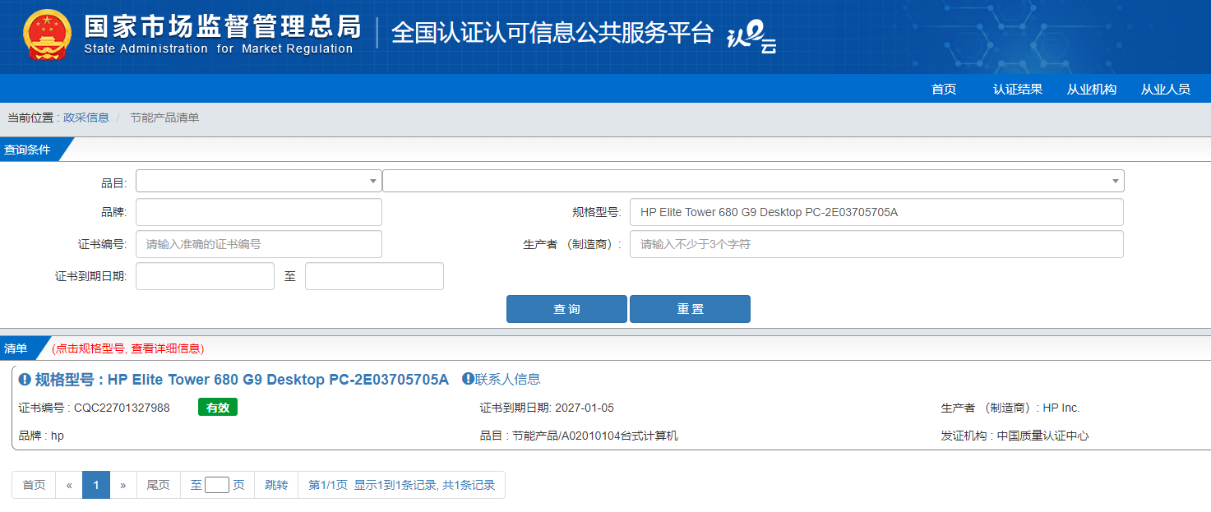Open the 政采信息 breadcrumb link
Screen dimensions: 1211x512
(86, 118)
